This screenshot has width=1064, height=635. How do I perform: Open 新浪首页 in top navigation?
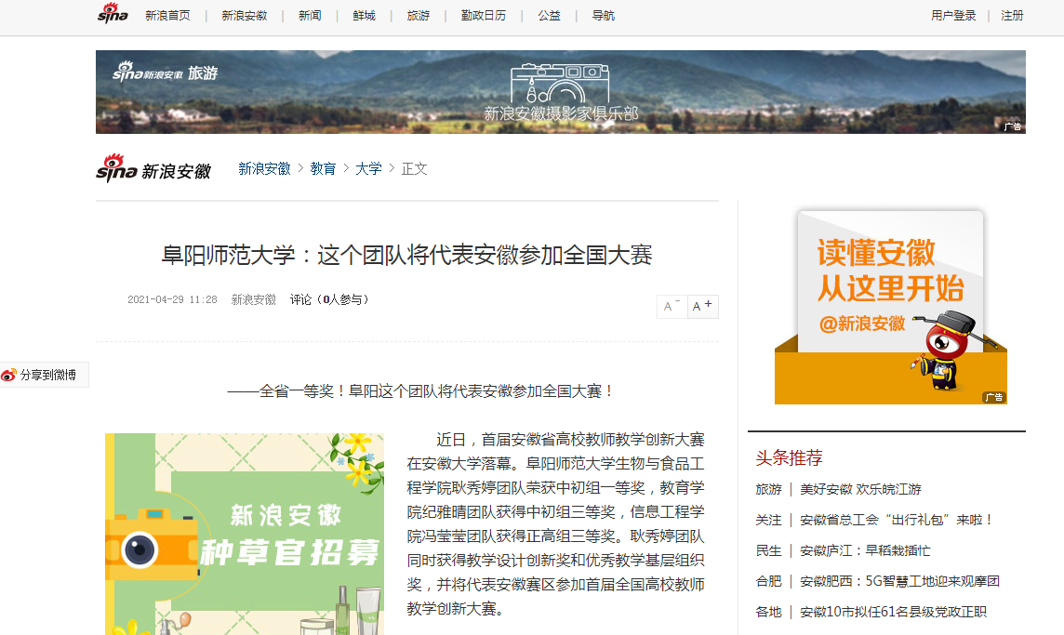(167, 16)
